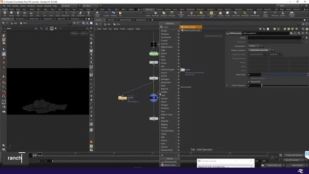Switch to the Material Palette pane tab
Image resolution: width=309 pixels, height=174 pixels.
pos(125,20)
